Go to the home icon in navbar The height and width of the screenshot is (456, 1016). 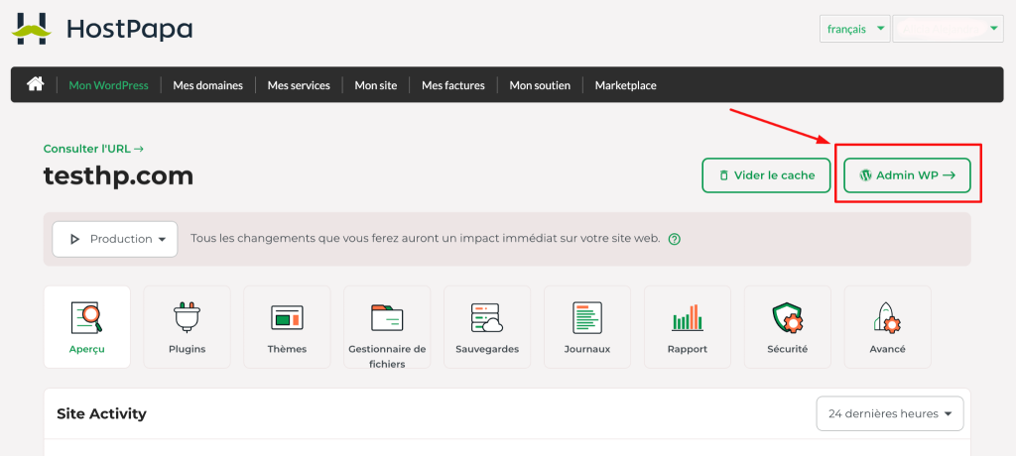coord(35,84)
